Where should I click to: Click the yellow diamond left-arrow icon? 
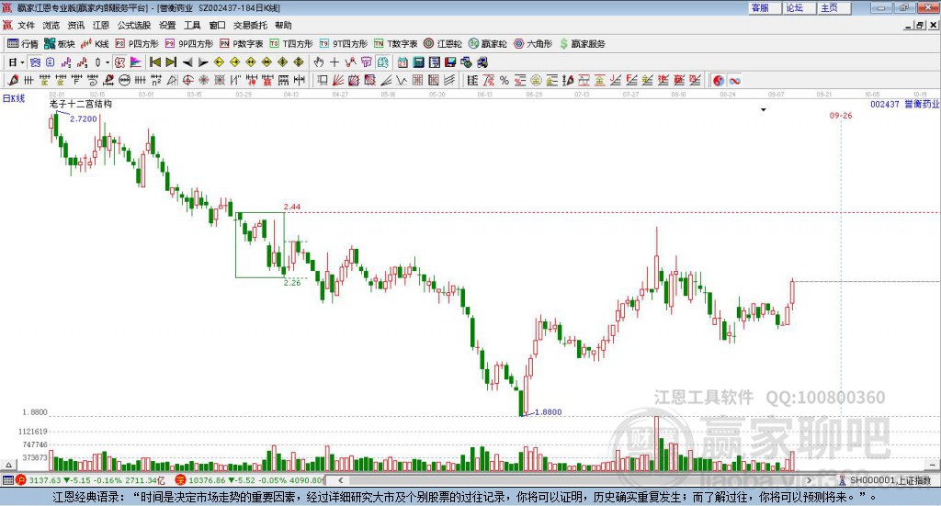219,62
